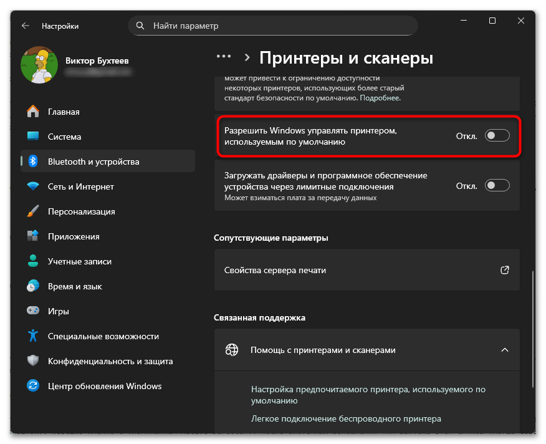The width and height of the screenshot is (546, 444).
Task: Click the back arrow in Settings
Action: coord(26,26)
